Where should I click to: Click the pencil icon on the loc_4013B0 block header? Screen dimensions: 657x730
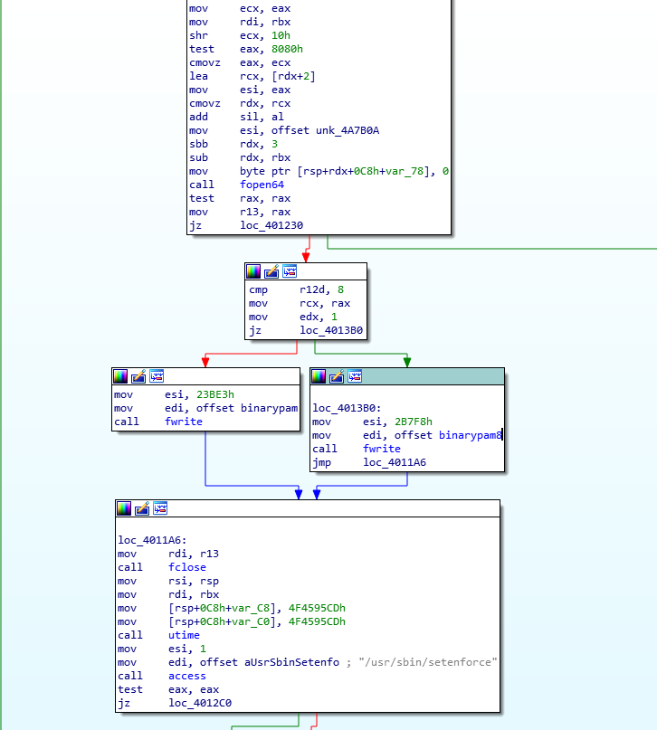pos(337,376)
